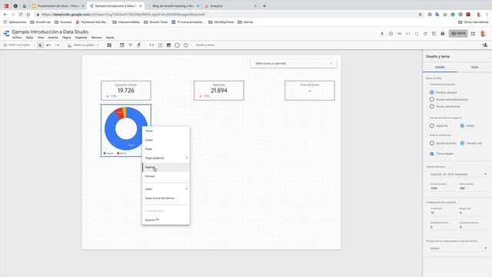Choose Duplicar from context menu

pyautogui.click(x=166, y=168)
